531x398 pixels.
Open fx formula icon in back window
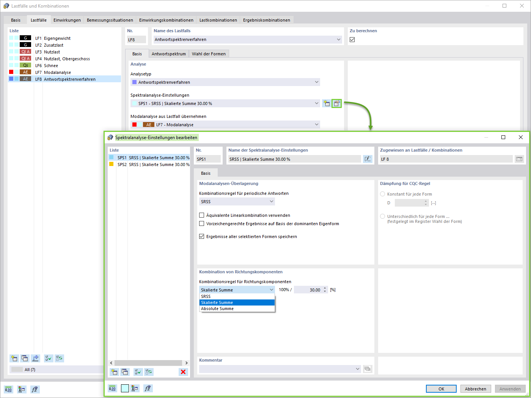[x=35, y=389]
